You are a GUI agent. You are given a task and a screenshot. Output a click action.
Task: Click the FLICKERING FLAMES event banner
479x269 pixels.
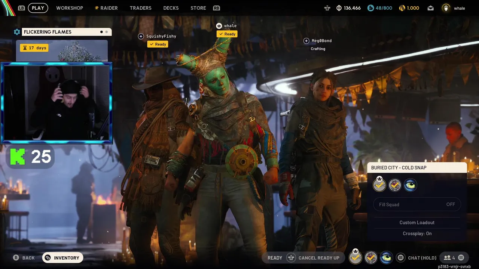(67, 32)
